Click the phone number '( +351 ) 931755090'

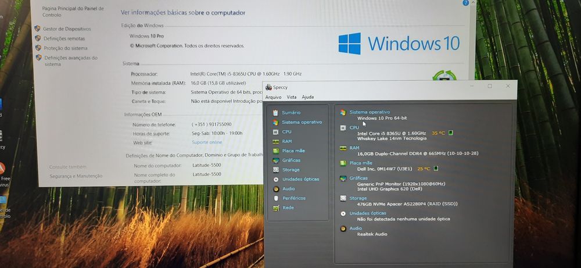tap(211, 124)
